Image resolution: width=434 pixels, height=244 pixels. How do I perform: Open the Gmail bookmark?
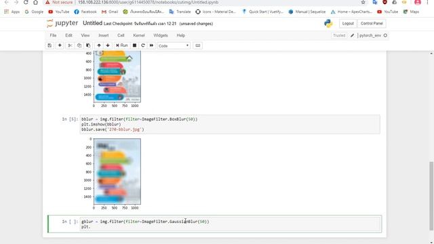click(x=110, y=12)
